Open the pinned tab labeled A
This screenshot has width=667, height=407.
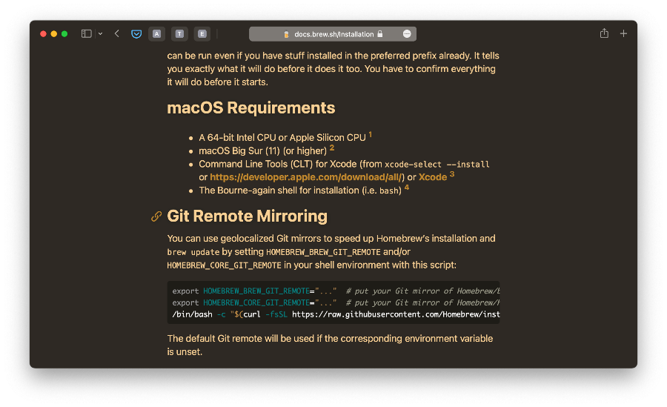157,33
